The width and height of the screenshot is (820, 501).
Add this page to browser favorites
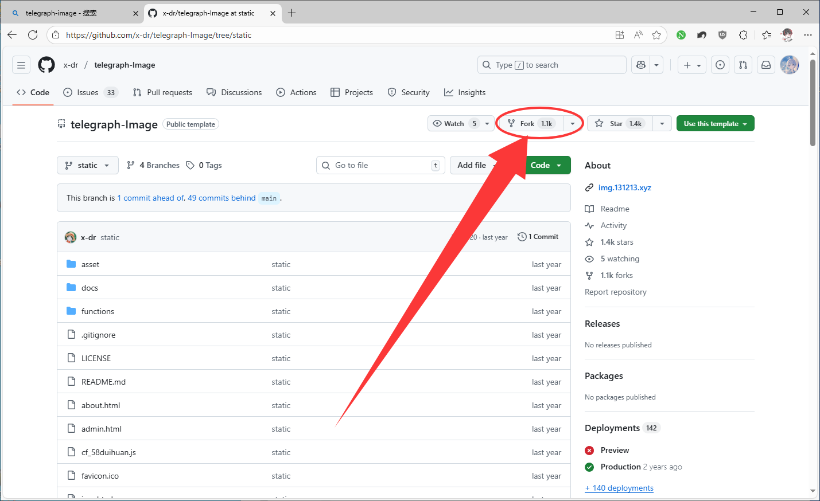(656, 35)
